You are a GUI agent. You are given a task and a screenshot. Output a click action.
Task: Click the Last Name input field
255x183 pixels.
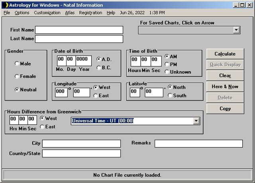(79, 39)
